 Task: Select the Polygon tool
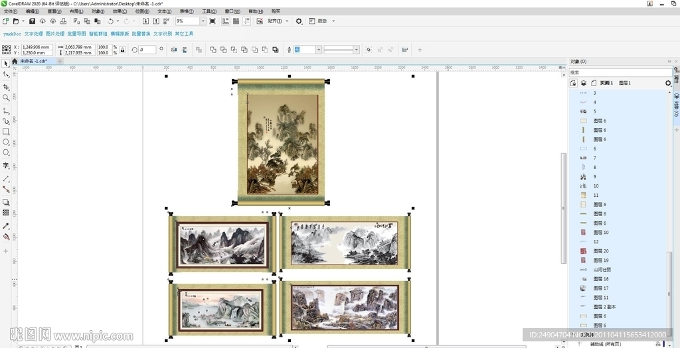6,152
